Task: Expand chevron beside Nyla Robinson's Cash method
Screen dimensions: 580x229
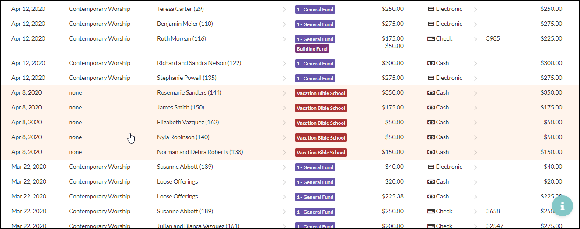Action: tap(475, 137)
